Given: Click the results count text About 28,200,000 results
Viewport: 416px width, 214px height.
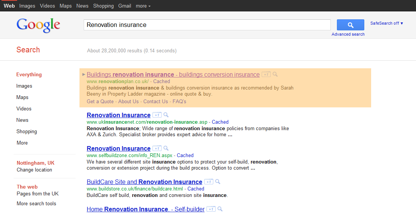Looking at the screenshot, I should [x=132, y=50].
